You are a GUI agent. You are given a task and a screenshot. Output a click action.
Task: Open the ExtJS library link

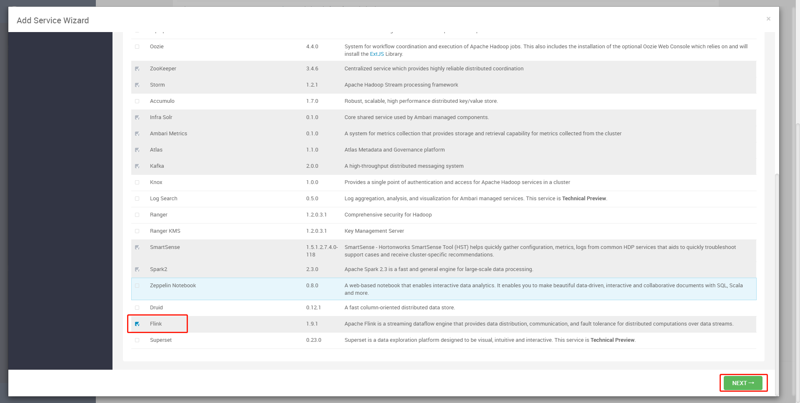[x=377, y=54]
